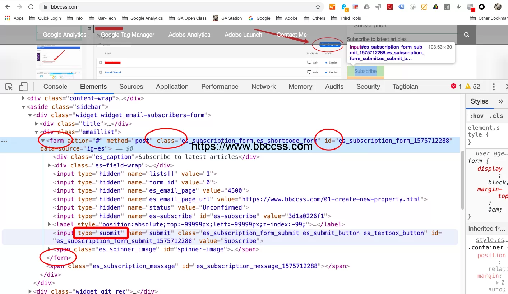The image size is (508, 294).
Task: Click the Adobe Launch nav link
Action: [243, 35]
